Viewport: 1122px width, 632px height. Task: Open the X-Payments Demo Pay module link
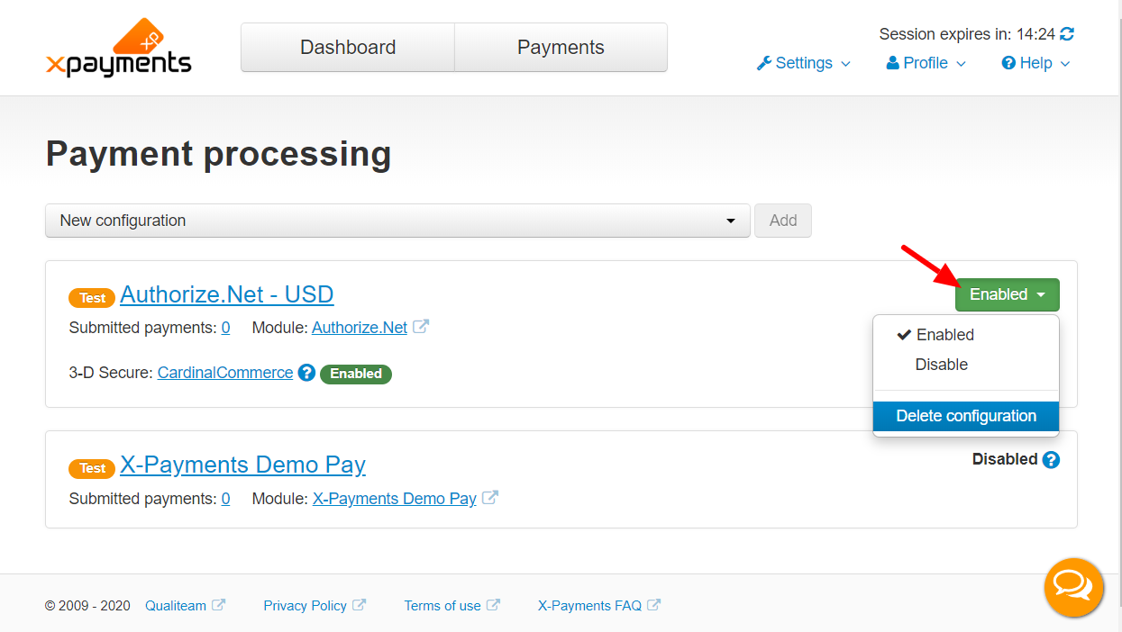point(395,498)
